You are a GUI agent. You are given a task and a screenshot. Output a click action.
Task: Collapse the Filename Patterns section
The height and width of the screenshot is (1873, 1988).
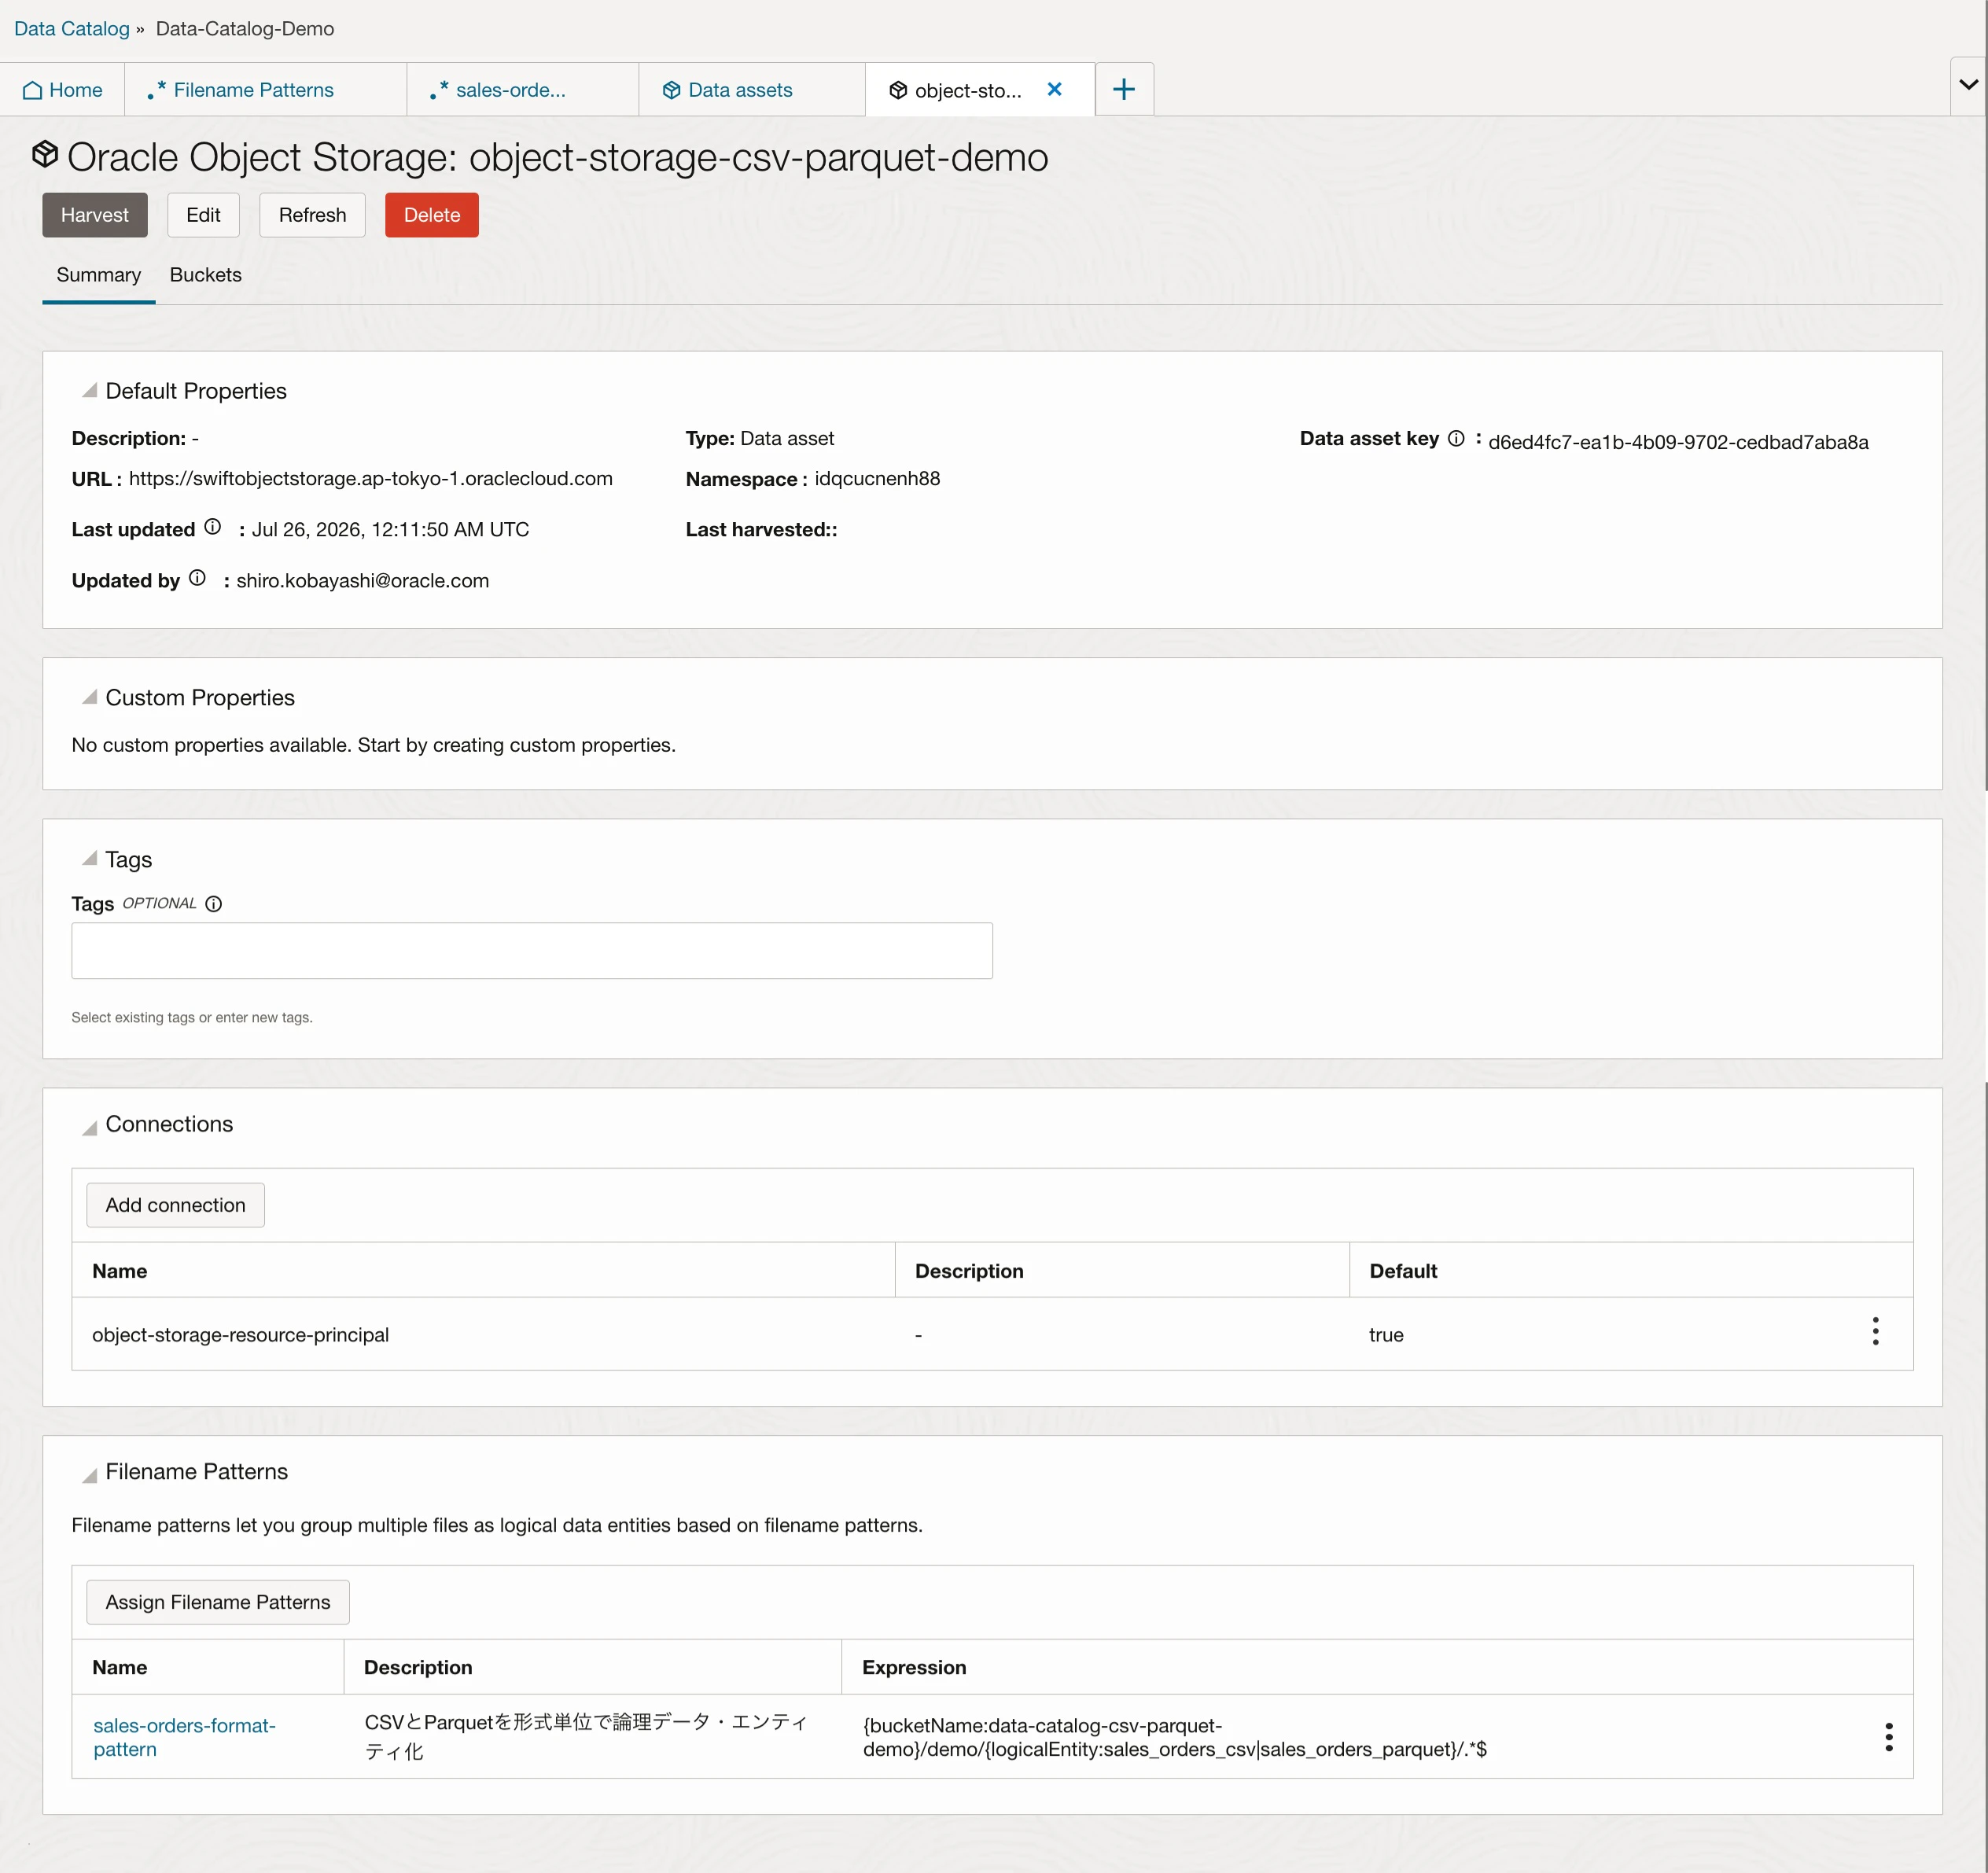(x=89, y=1474)
